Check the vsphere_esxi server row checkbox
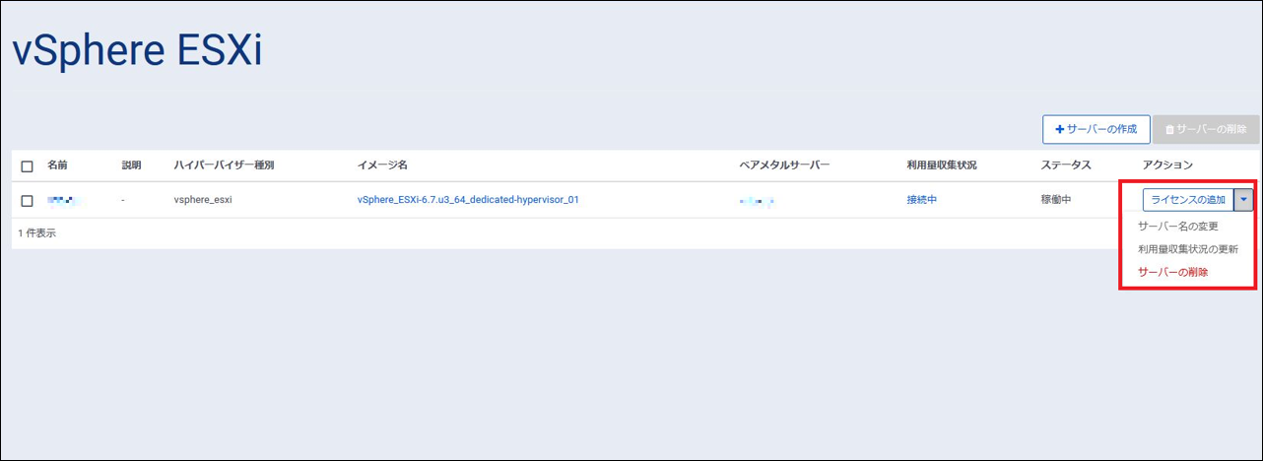This screenshot has height=461, width=1263. point(28,200)
